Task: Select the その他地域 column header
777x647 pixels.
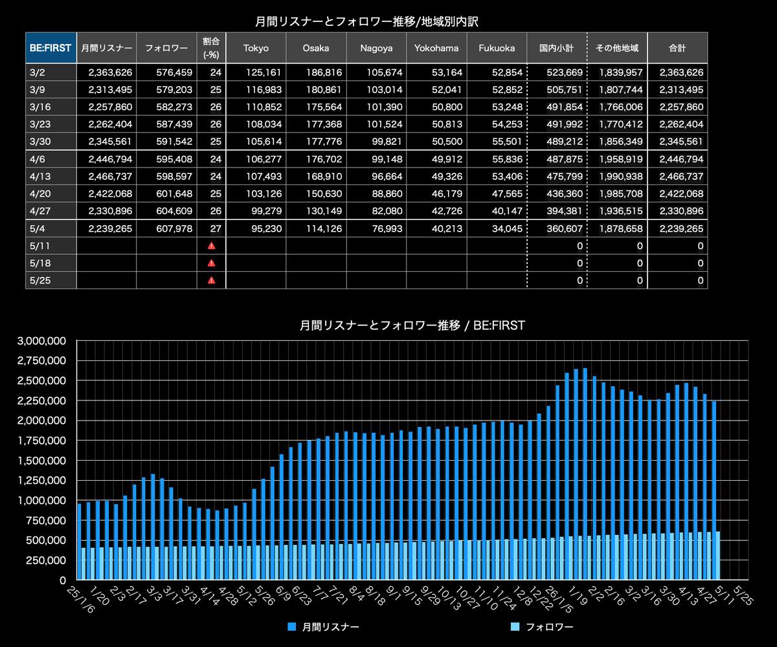Action: point(617,48)
